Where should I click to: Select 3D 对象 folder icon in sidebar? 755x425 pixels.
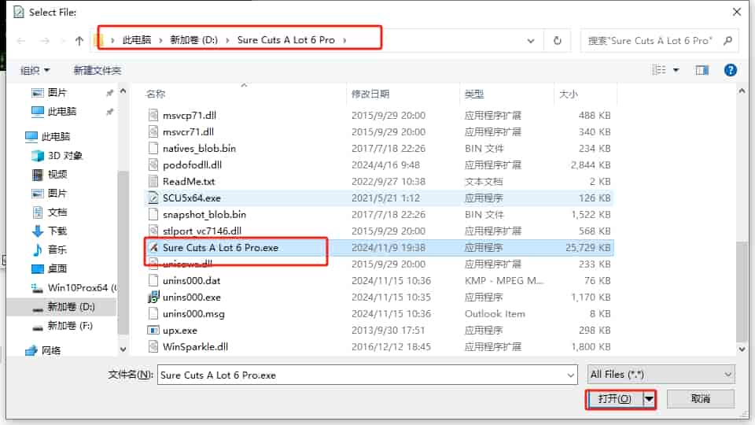pyautogui.click(x=37, y=156)
